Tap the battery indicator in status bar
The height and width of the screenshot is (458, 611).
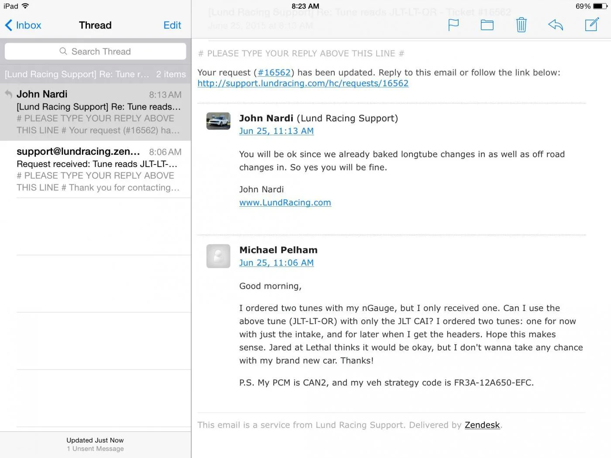click(x=600, y=6)
